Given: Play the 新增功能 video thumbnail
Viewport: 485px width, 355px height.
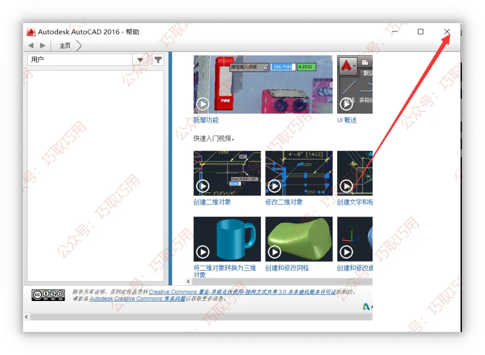Looking at the screenshot, I should pyautogui.click(x=263, y=84).
